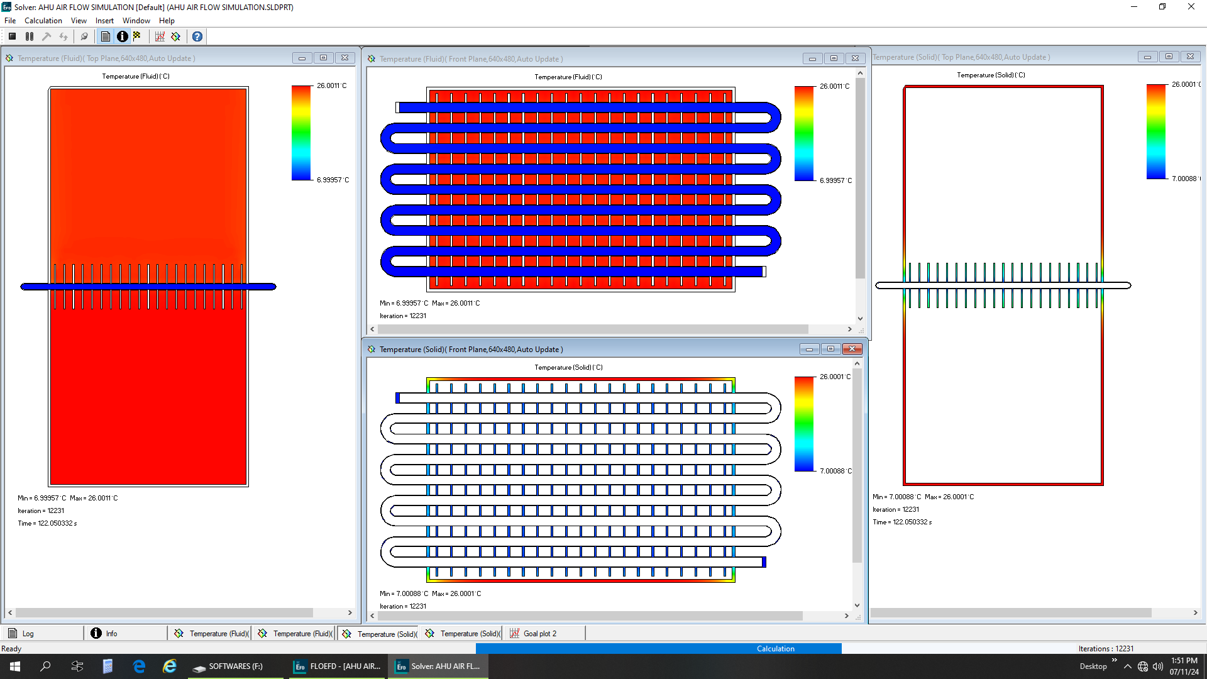The width and height of the screenshot is (1207, 679).
Task: Open volume control in system tray
Action: (1158, 666)
